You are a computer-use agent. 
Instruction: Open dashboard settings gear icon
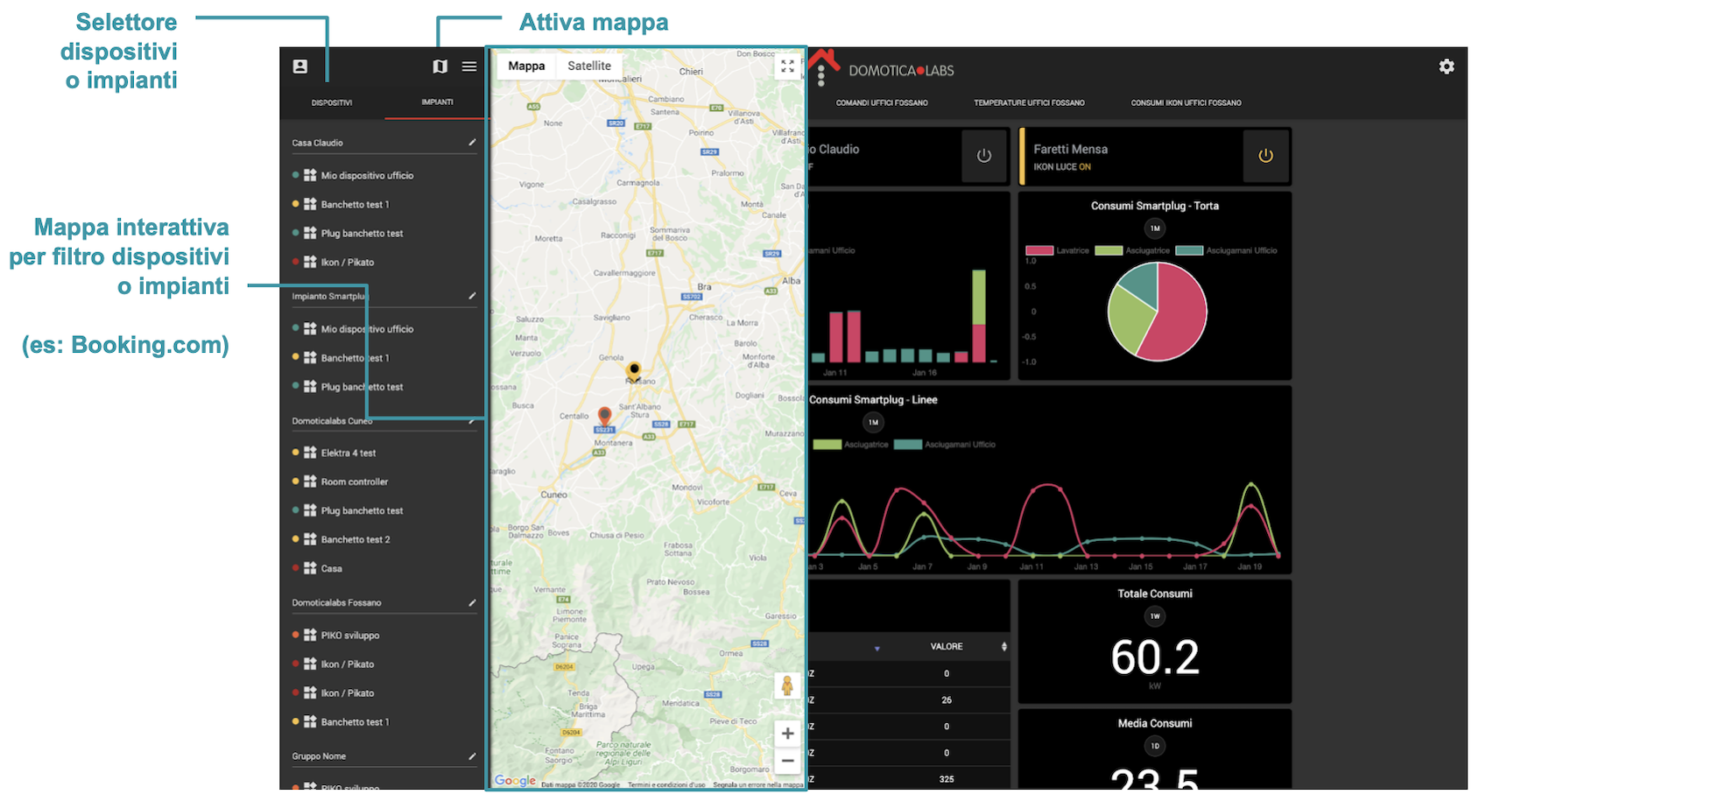1447,67
